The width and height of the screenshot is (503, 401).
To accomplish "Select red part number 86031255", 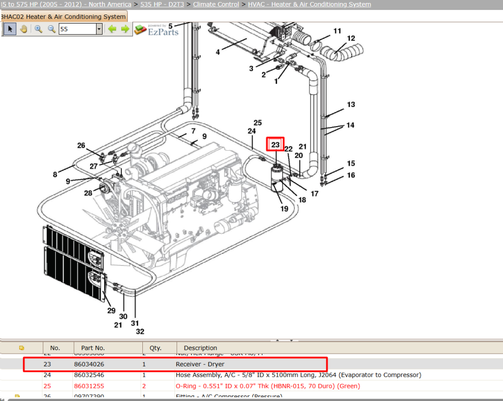I will (89, 386).
